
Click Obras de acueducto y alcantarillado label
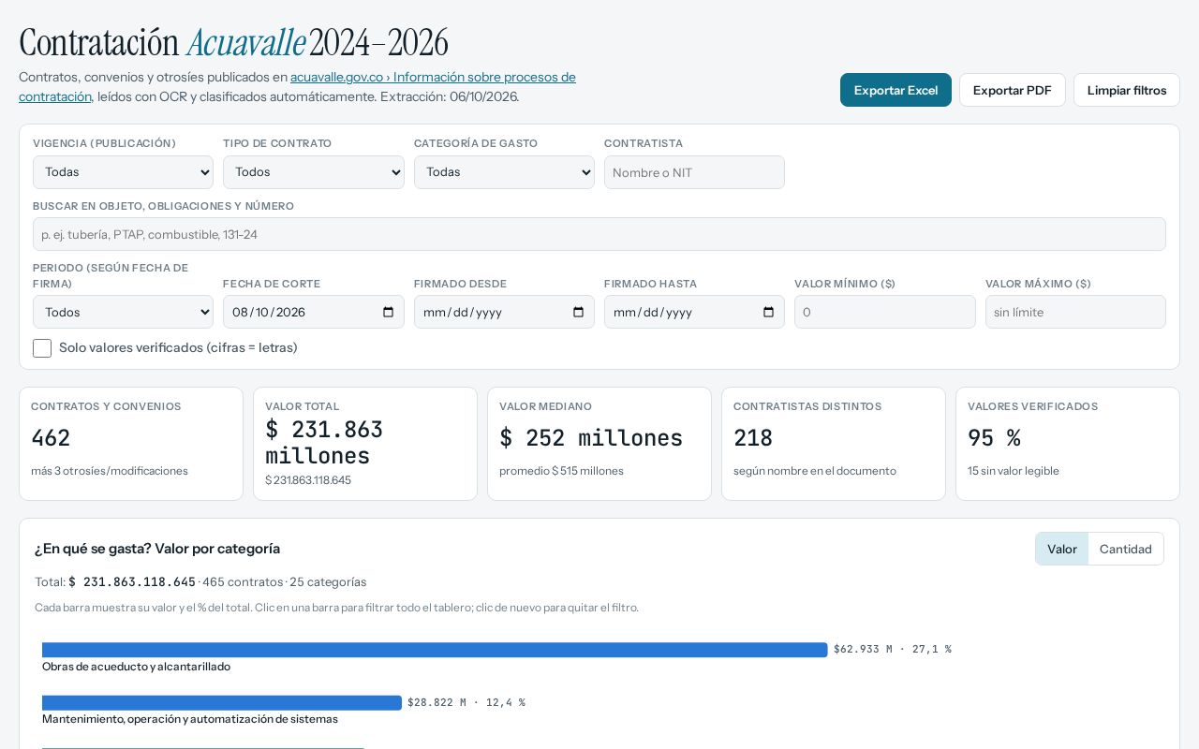[x=136, y=667]
